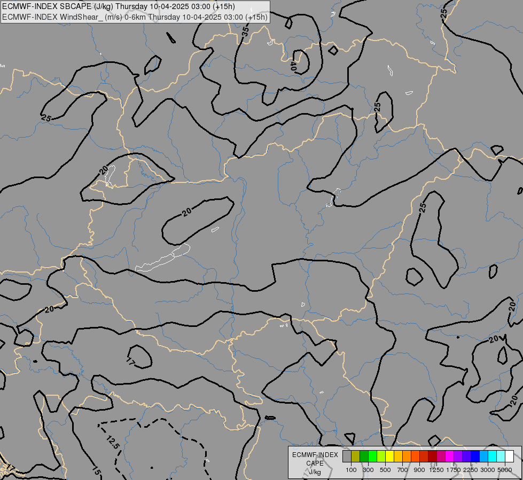Click the white swatch ending the CAPE legend
Image resolution: width=523 pixels, height=480 pixels.
pos(509,456)
